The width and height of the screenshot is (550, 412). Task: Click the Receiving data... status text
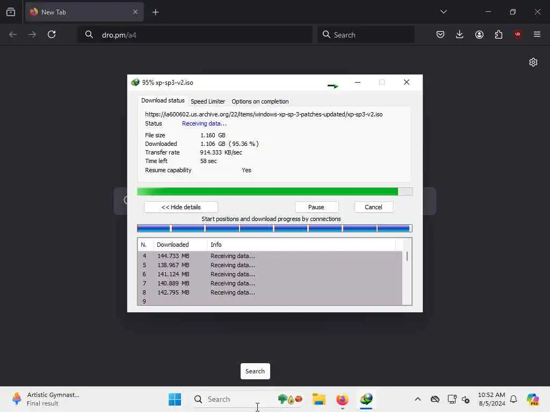click(x=204, y=123)
